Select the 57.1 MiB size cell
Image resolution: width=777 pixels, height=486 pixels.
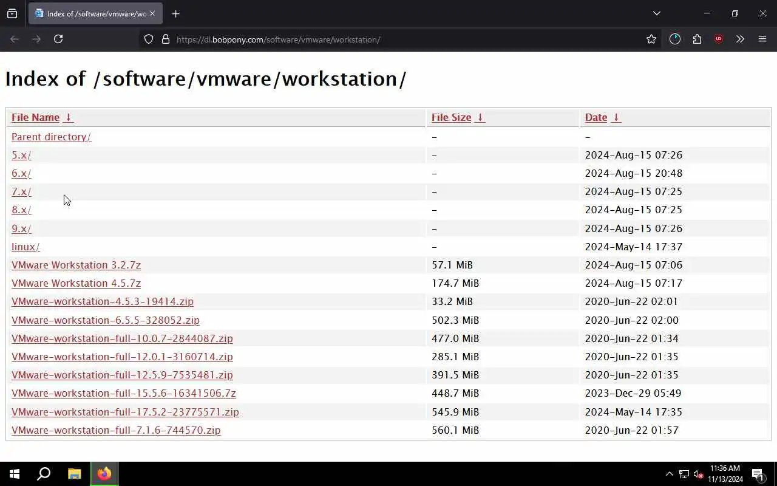click(x=452, y=265)
